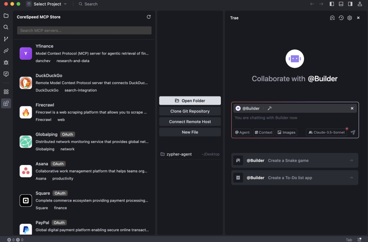This screenshot has width=368, height=242.
Task: Refresh the CoreSpeed MCP Store list
Action: (149, 17)
